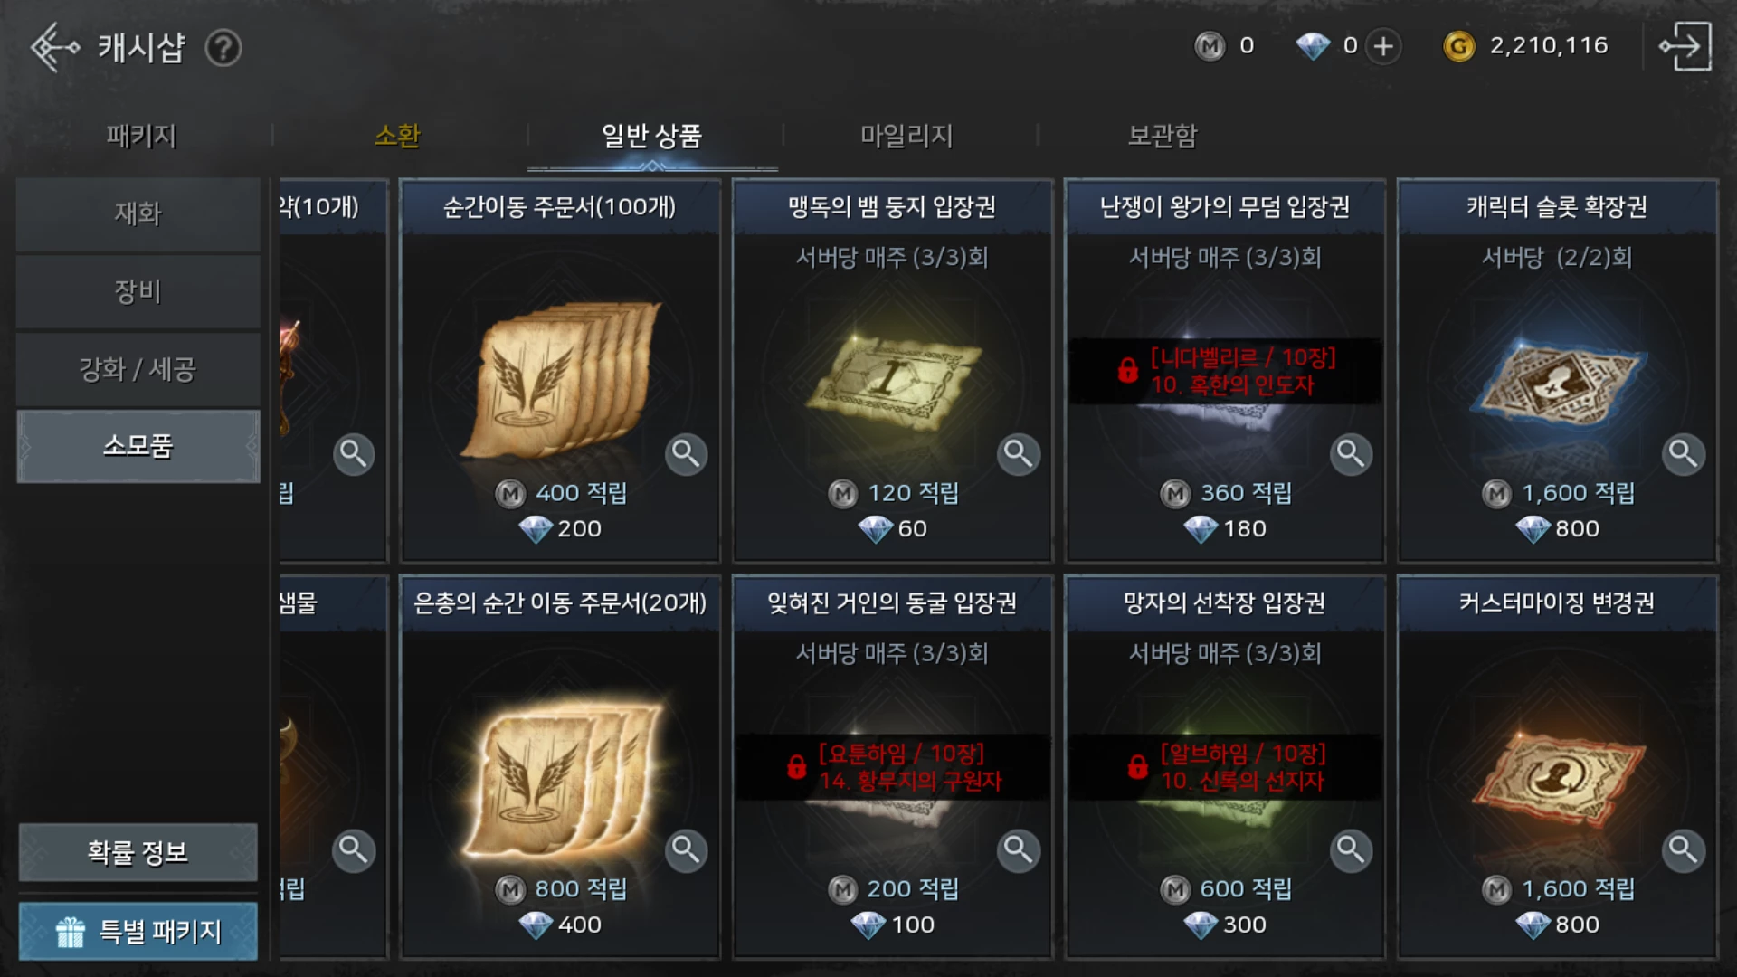Select the 장비 category

tap(138, 291)
